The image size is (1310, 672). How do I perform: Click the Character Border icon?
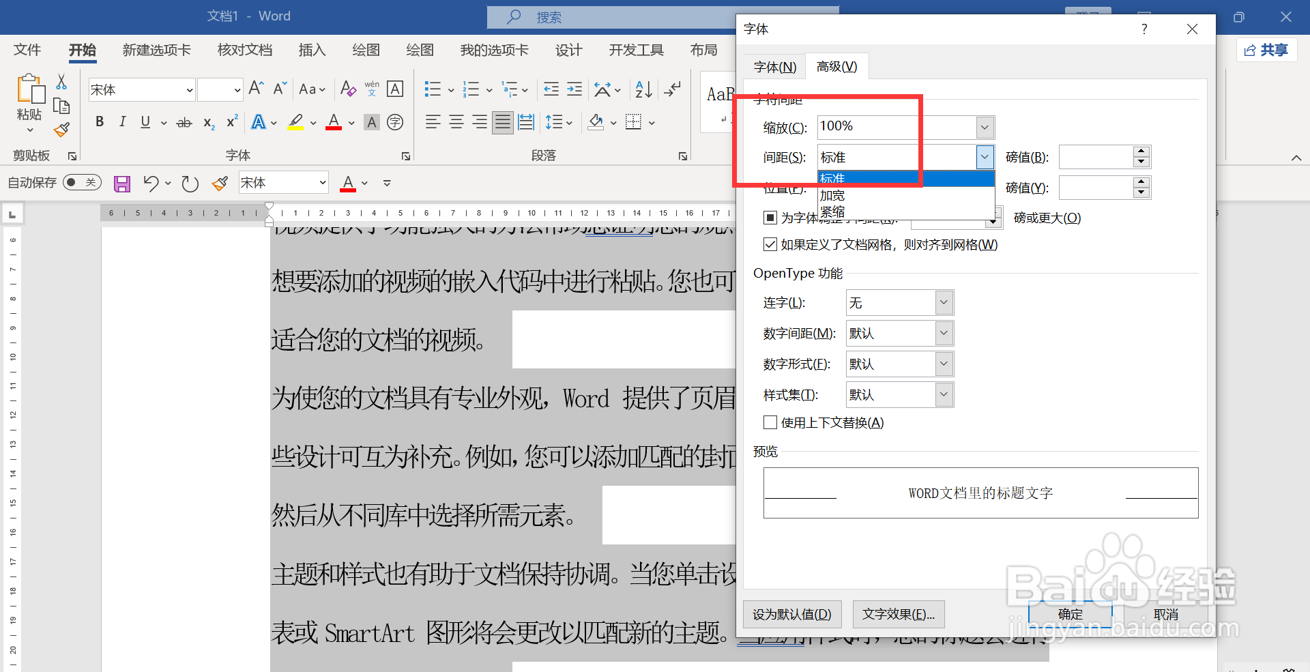tap(395, 89)
